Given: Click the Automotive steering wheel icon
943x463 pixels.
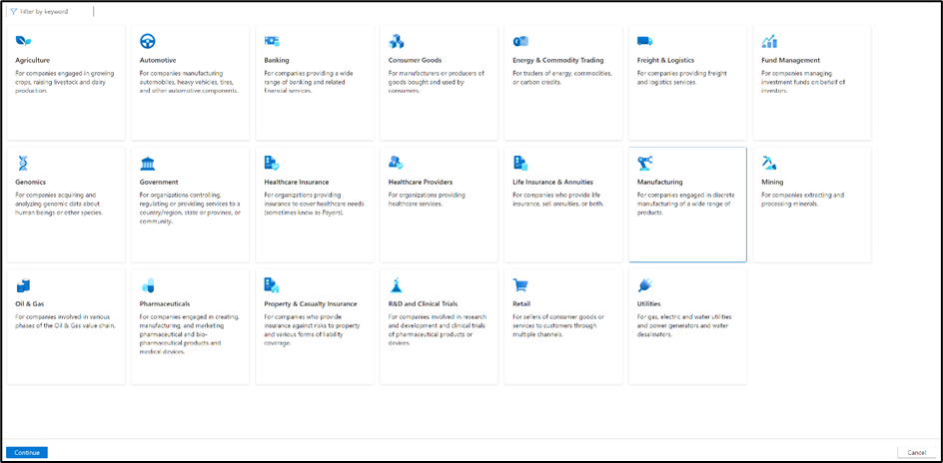Looking at the screenshot, I should click(148, 41).
